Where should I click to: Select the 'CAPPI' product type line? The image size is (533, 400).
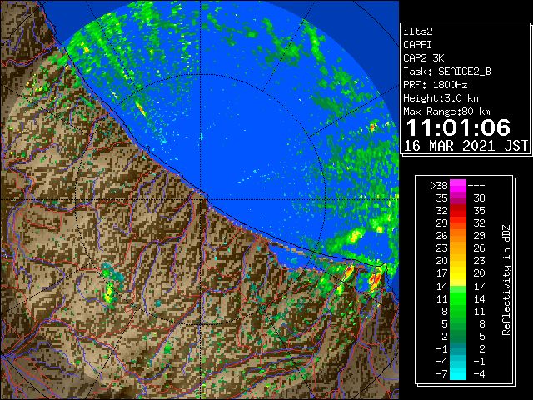pyautogui.click(x=417, y=45)
